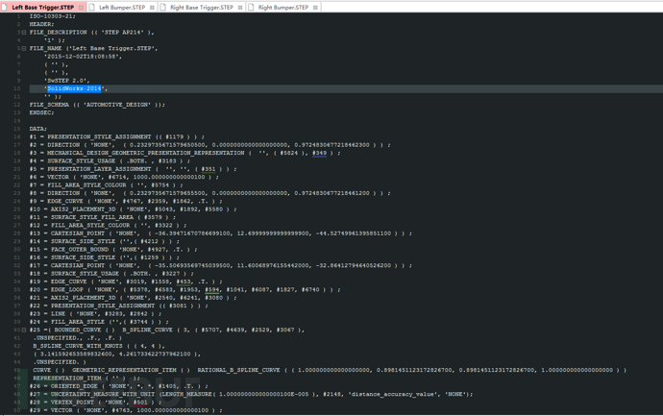The width and height of the screenshot is (663, 416).
Task: Open the Right Base Trigger.STEP tab
Action: click(x=201, y=7)
